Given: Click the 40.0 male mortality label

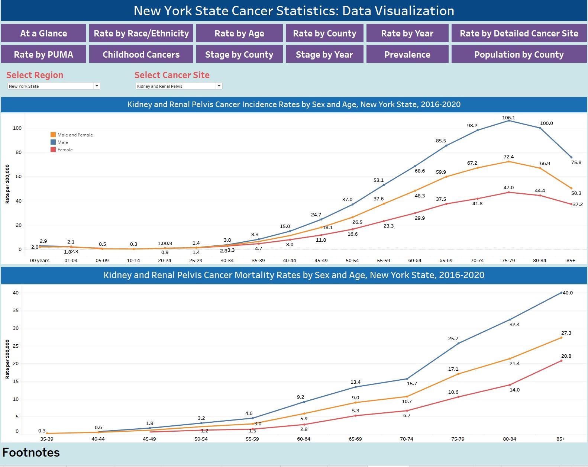Looking at the screenshot, I should [568, 293].
